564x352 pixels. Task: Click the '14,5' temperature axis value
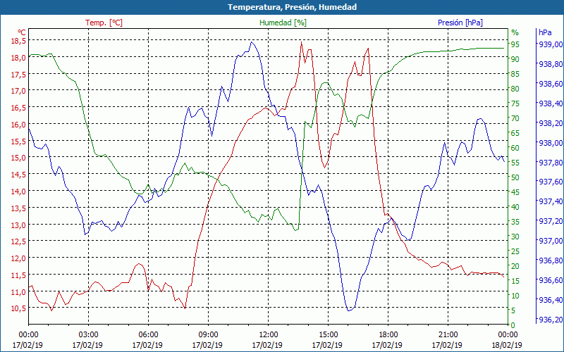[20, 175]
